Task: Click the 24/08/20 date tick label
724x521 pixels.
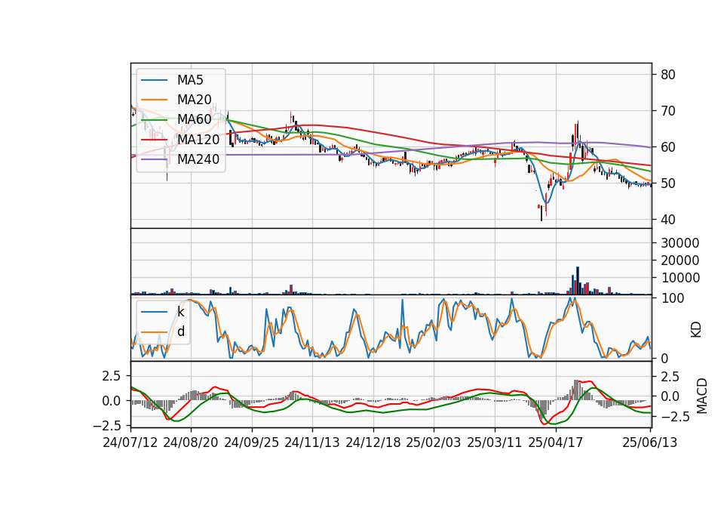Action: coord(191,442)
